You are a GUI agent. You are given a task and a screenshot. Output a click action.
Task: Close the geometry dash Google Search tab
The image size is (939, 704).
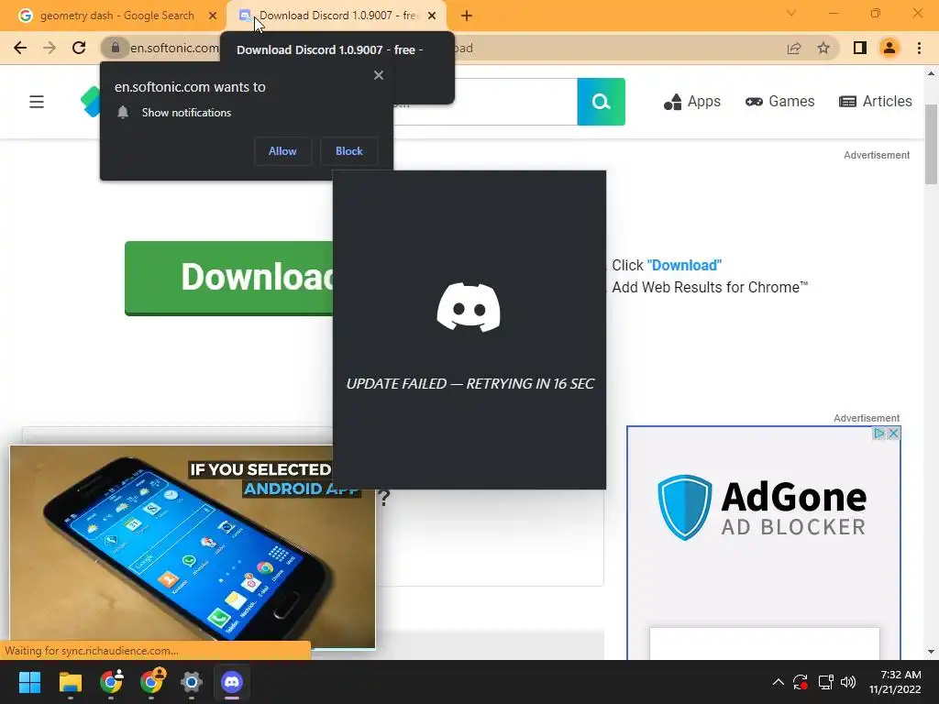click(x=212, y=16)
